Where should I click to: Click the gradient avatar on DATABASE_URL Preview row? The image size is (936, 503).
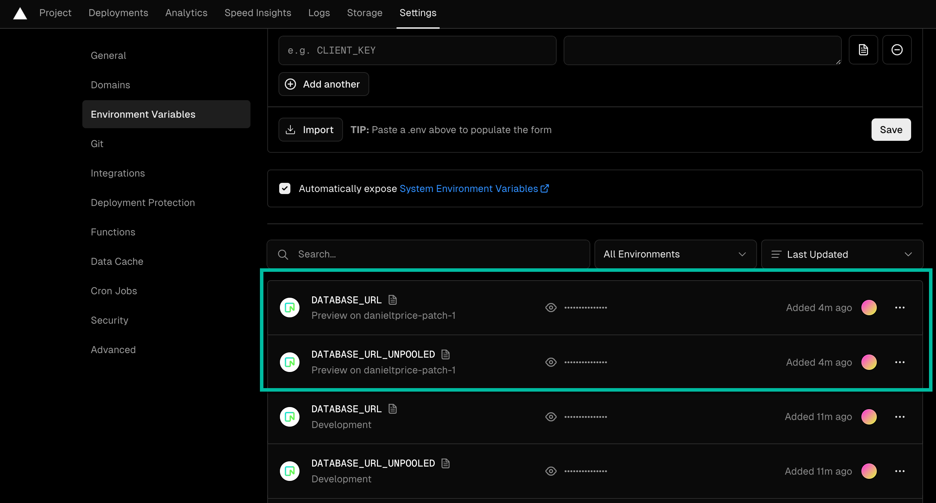[x=869, y=307]
